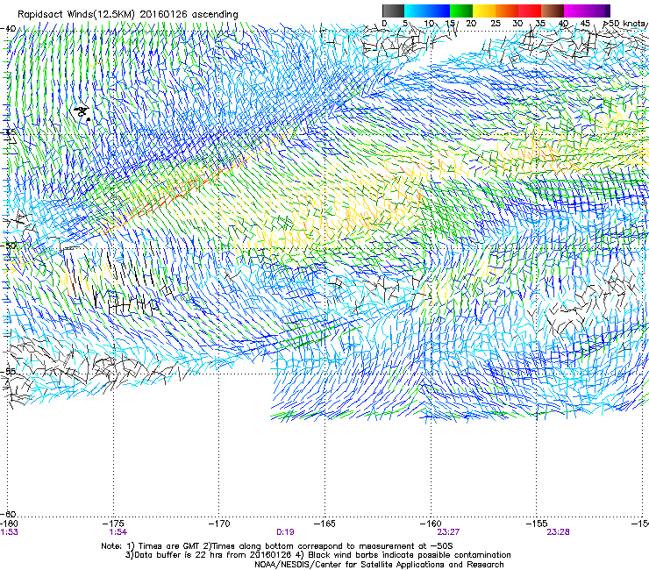This screenshot has height=570, width=649.
Task: Click the note line starting '3)Data buffer is 22 hrs'
Action: click(317, 555)
